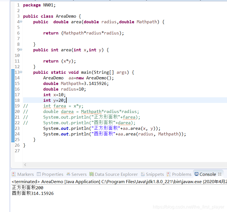Screen dimensions: 227x212
Task: Click the terminated AreaDemo console header
Action: [119, 182]
